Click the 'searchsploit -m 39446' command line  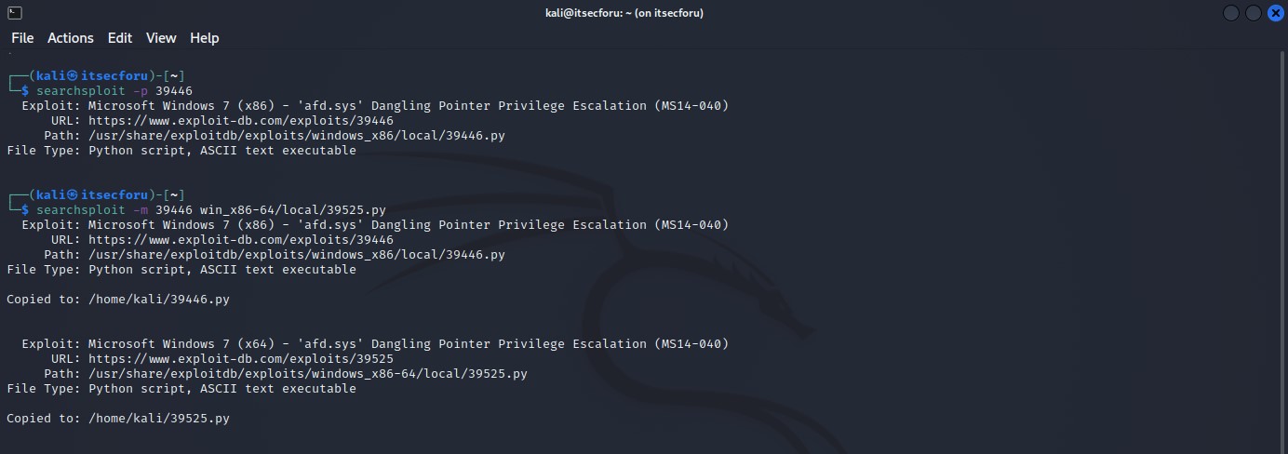coord(211,210)
